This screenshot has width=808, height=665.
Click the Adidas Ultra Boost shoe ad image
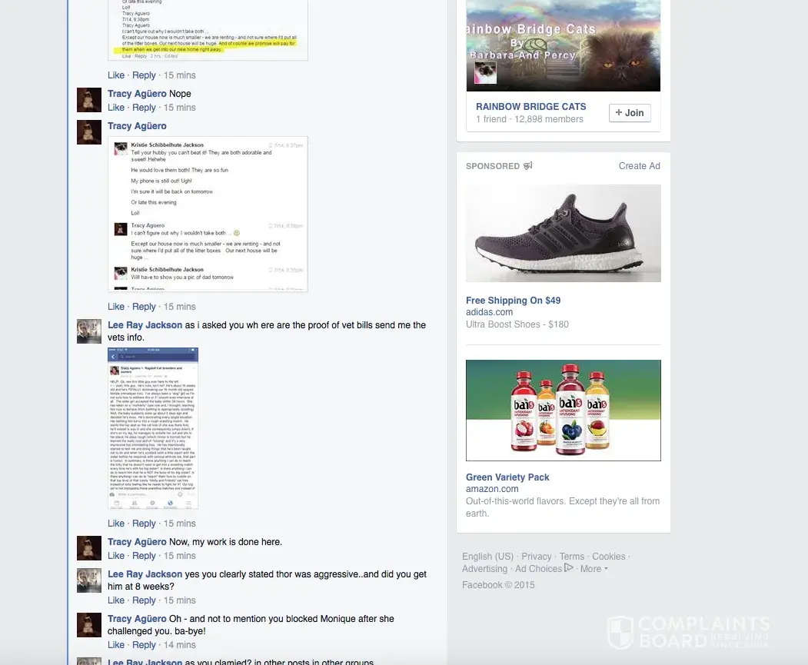pyautogui.click(x=564, y=234)
